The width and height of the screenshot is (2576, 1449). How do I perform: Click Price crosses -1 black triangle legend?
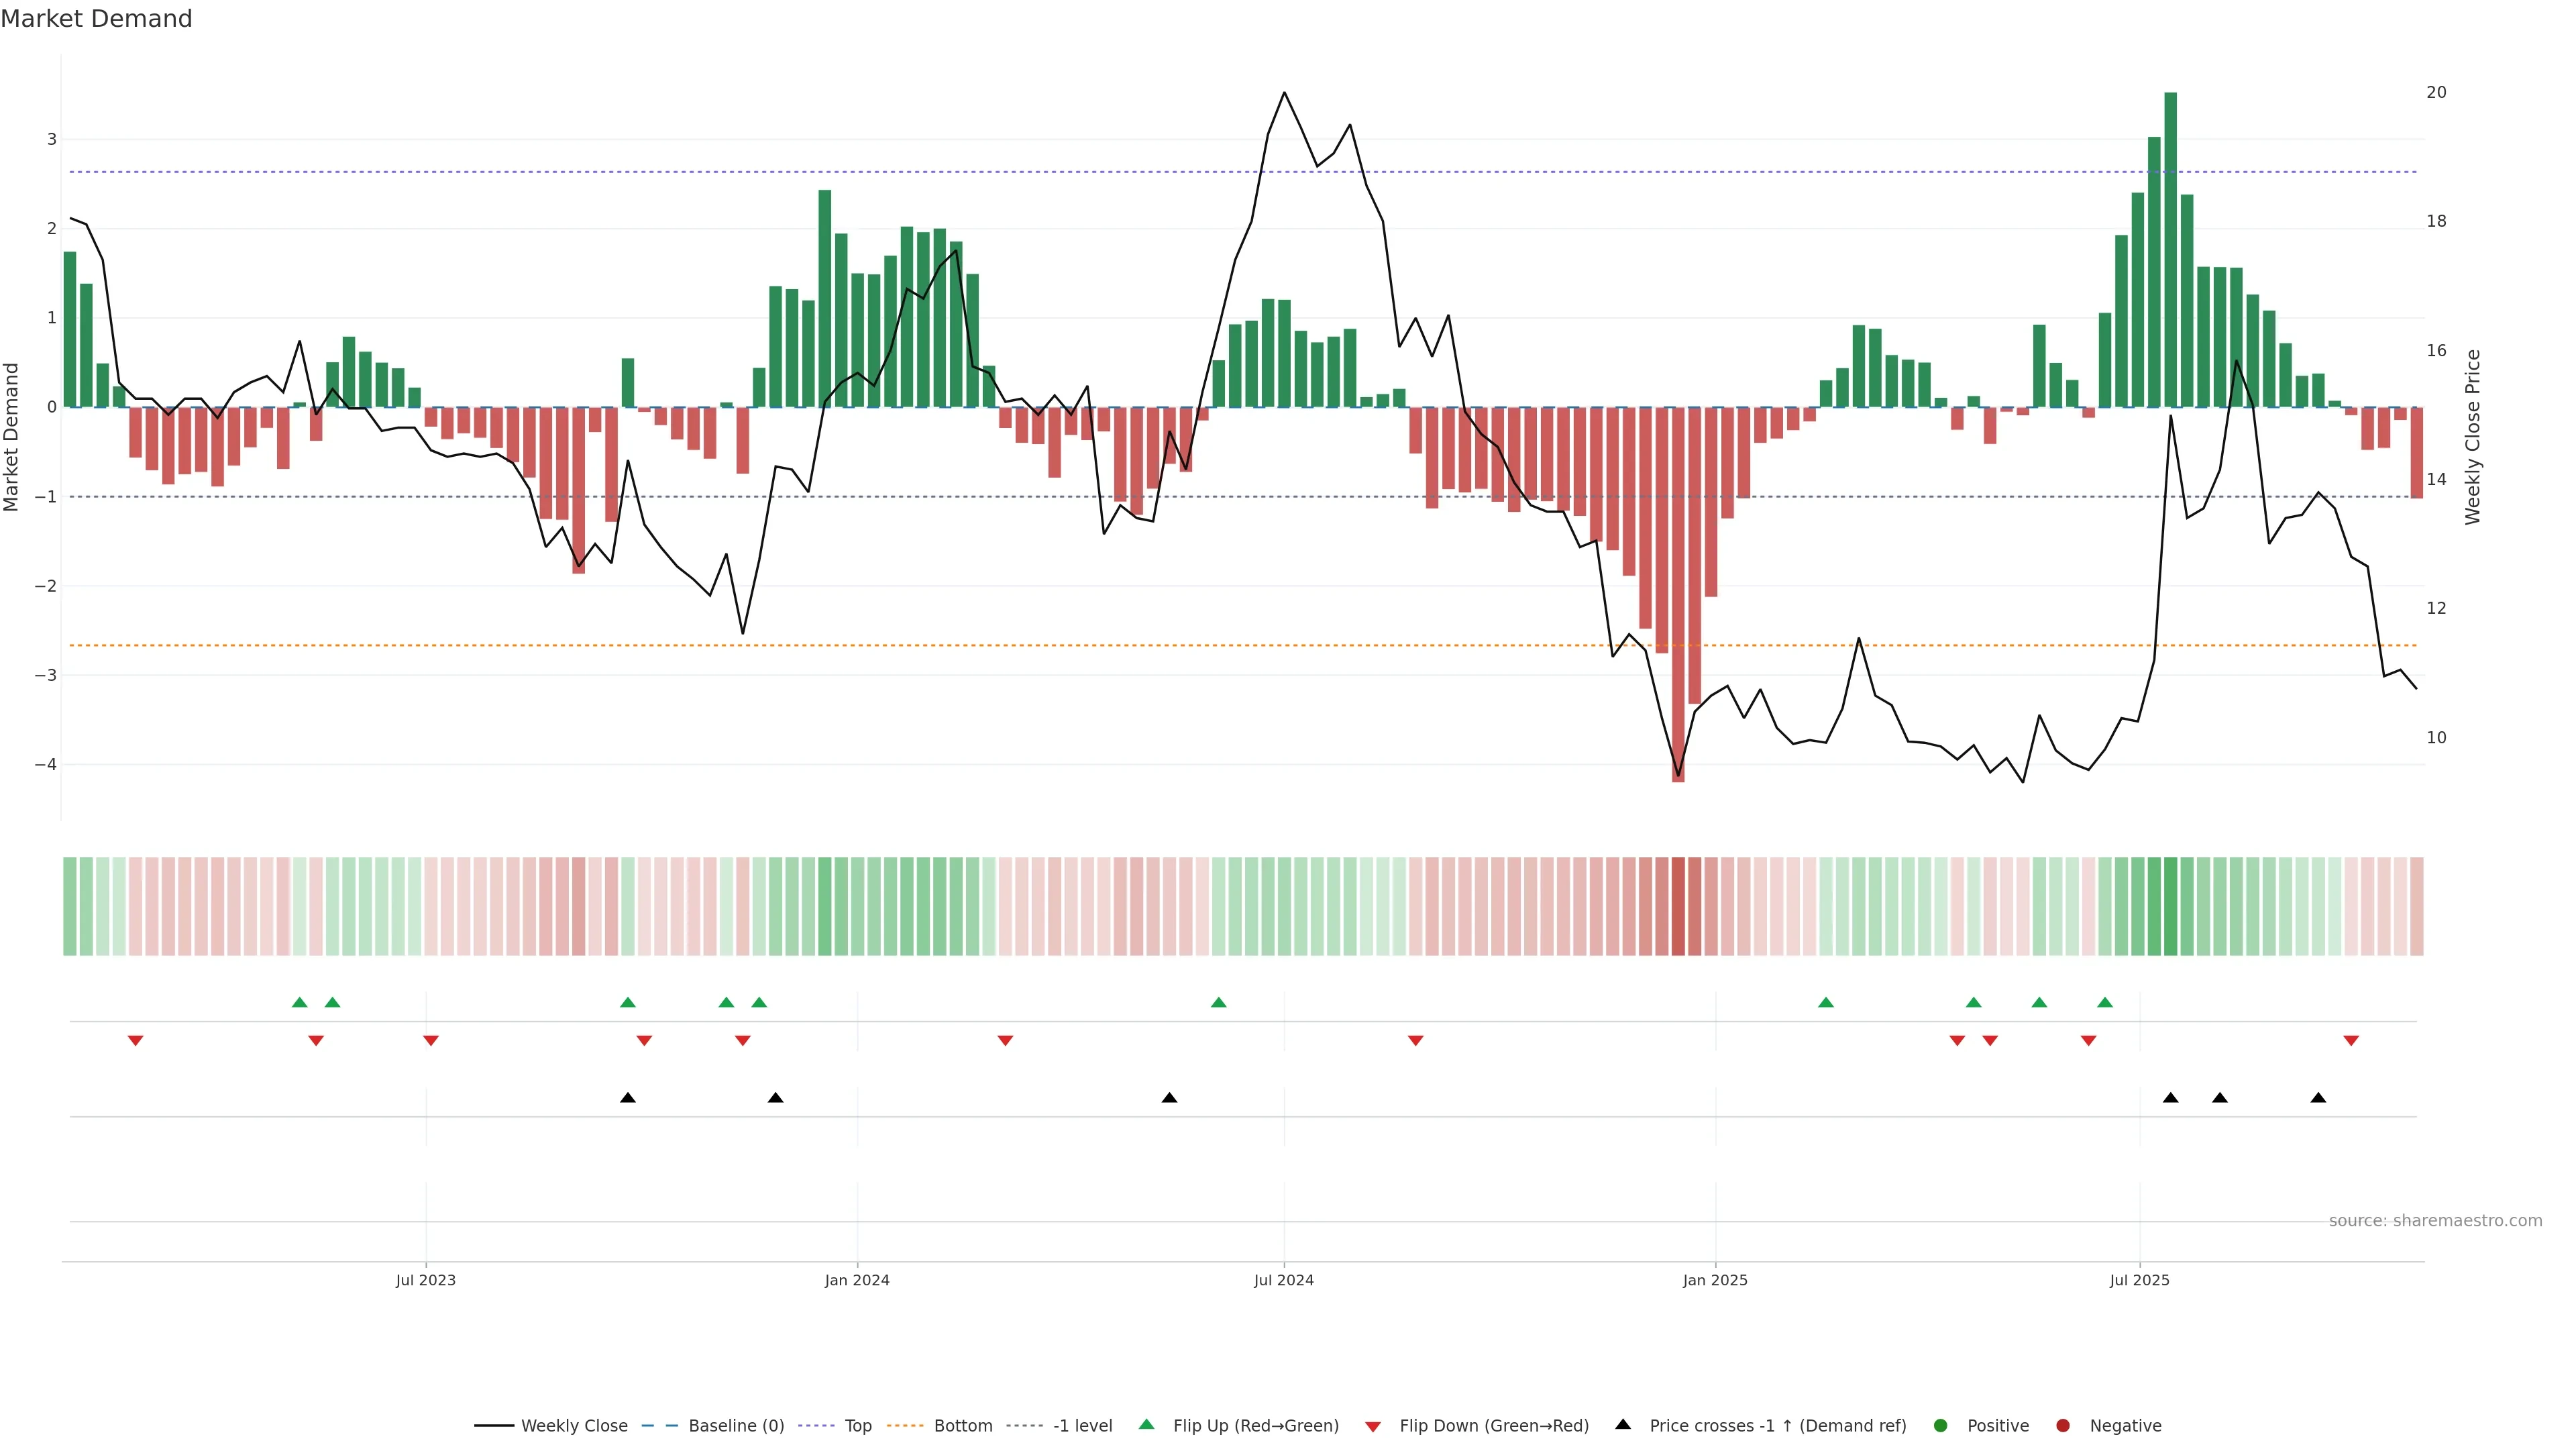coord(1623,1424)
